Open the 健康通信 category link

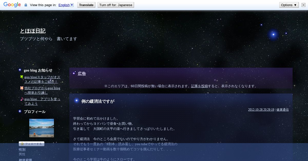283,110
